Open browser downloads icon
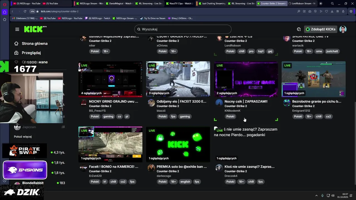Screen dimensions: 356x200 332,11
